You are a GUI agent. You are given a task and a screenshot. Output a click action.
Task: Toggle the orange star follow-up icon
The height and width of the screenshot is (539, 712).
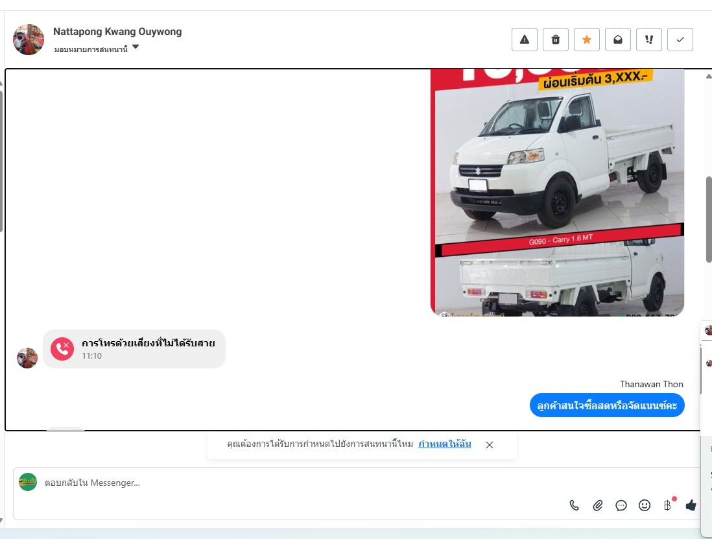point(587,40)
